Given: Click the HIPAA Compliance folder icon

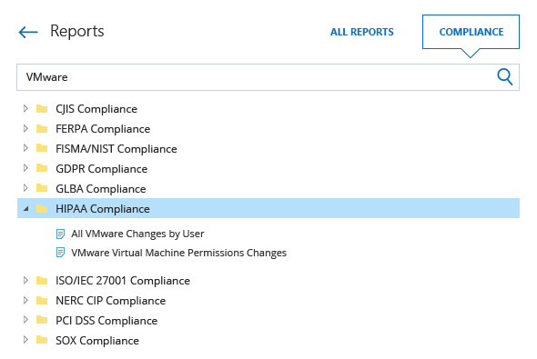Looking at the screenshot, I should pyautogui.click(x=42, y=208).
